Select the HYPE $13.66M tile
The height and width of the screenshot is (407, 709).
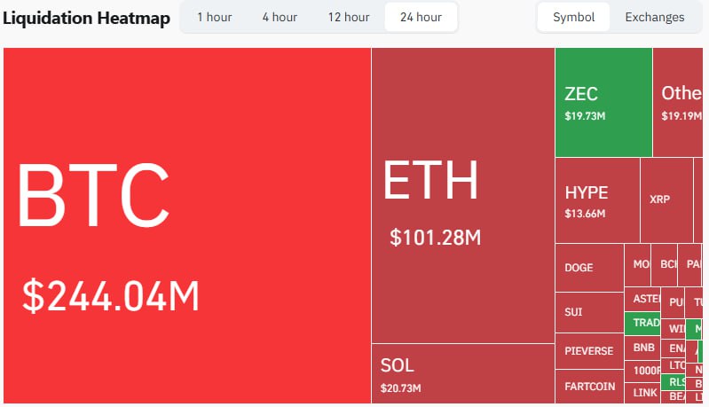[597, 200]
